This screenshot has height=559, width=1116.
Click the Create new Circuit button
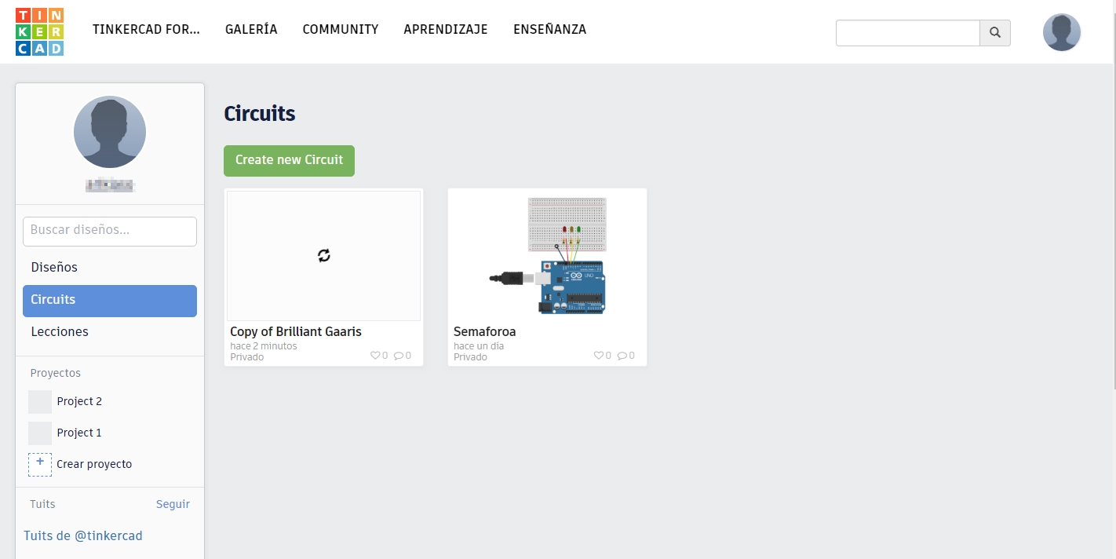[x=289, y=161]
